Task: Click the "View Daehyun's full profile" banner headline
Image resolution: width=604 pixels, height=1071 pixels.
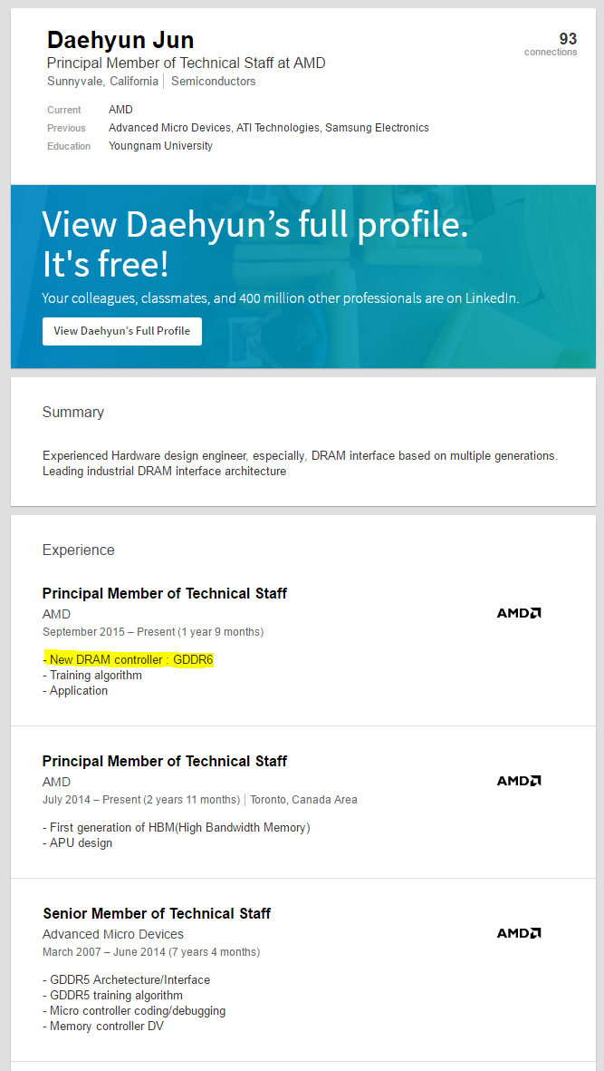Action: pos(255,225)
